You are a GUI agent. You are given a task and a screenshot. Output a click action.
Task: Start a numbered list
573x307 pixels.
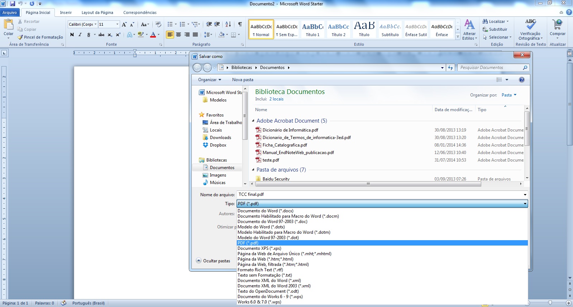[x=182, y=24]
